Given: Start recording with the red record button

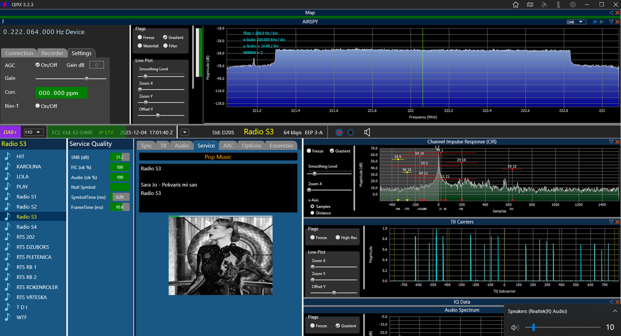Looking at the screenshot, I should click(x=339, y=132).
